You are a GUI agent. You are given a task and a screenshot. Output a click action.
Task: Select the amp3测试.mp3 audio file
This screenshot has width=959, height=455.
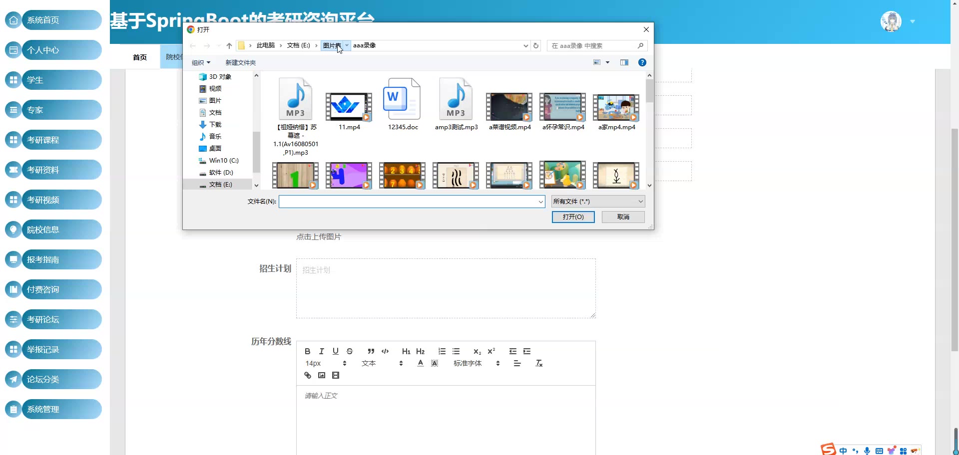coord(456,104)
